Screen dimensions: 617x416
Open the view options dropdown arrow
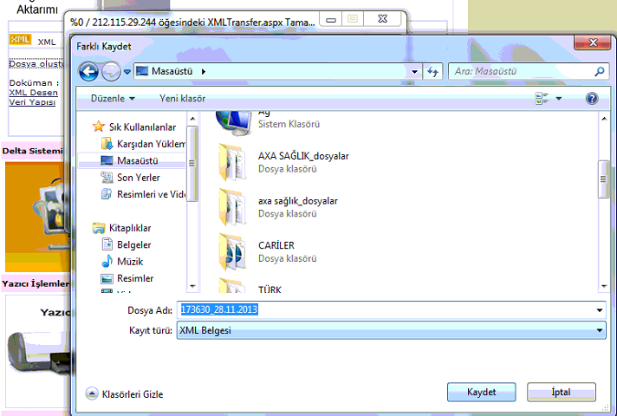[x=558, y=99]
